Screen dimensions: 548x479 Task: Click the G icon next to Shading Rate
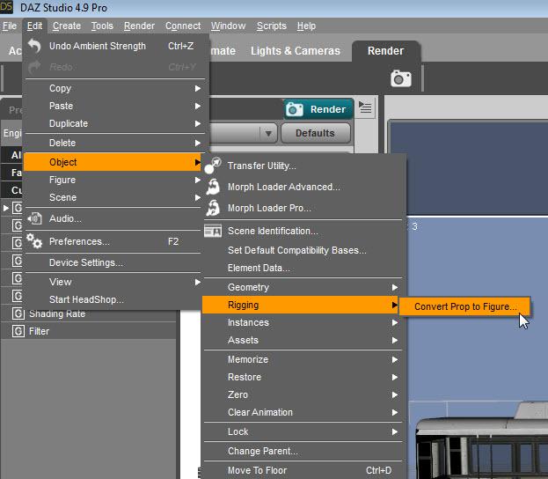(18, 313)
